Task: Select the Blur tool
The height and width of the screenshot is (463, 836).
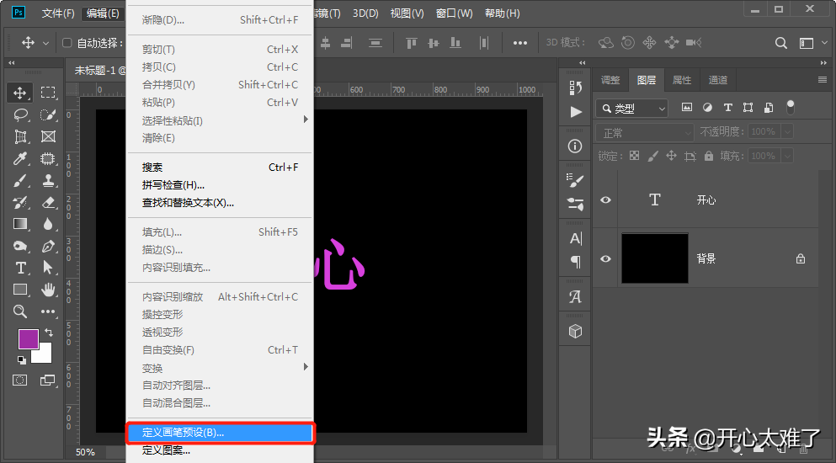Action: [x=48, y=224]
